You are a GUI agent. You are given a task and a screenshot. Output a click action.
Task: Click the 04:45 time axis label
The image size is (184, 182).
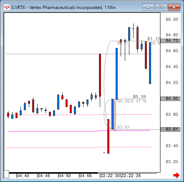tap(44, 176)
